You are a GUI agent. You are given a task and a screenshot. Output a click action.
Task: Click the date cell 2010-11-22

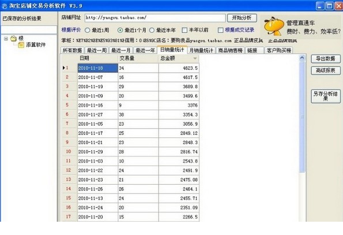point(98,170)
